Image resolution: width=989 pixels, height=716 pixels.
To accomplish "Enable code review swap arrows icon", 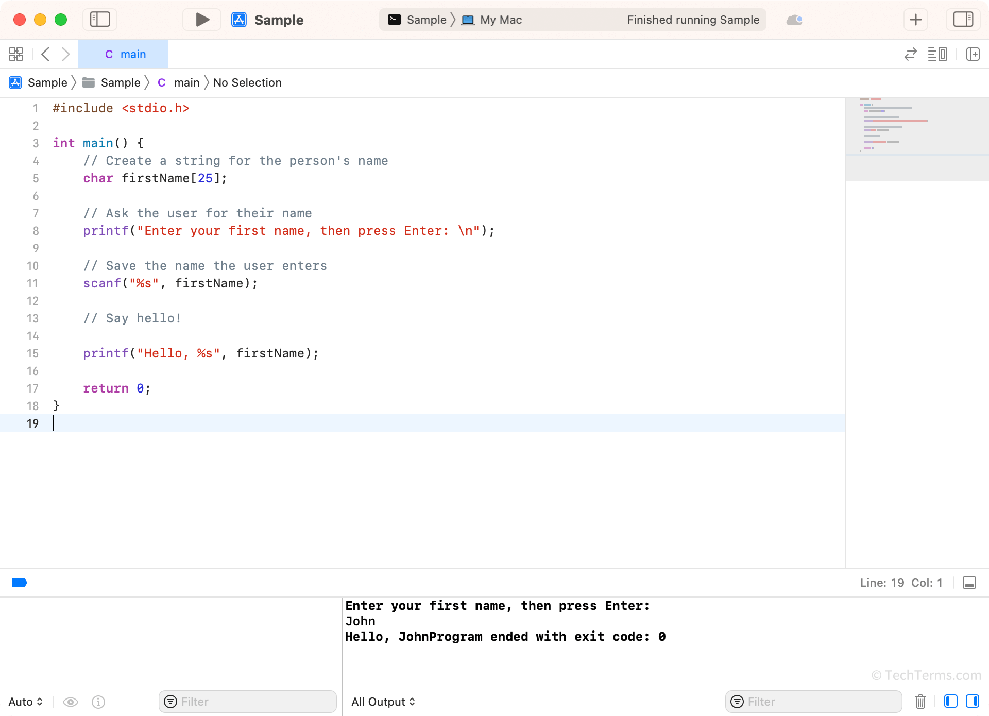I will tap(911, 54).
